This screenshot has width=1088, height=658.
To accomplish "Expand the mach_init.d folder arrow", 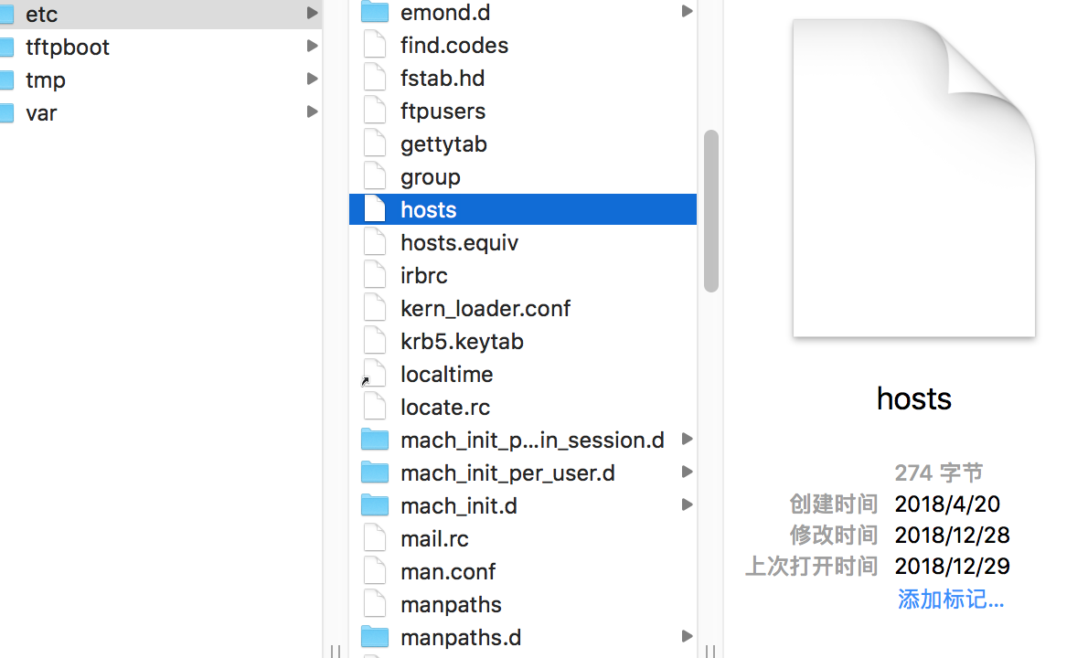I will point(687,504).
